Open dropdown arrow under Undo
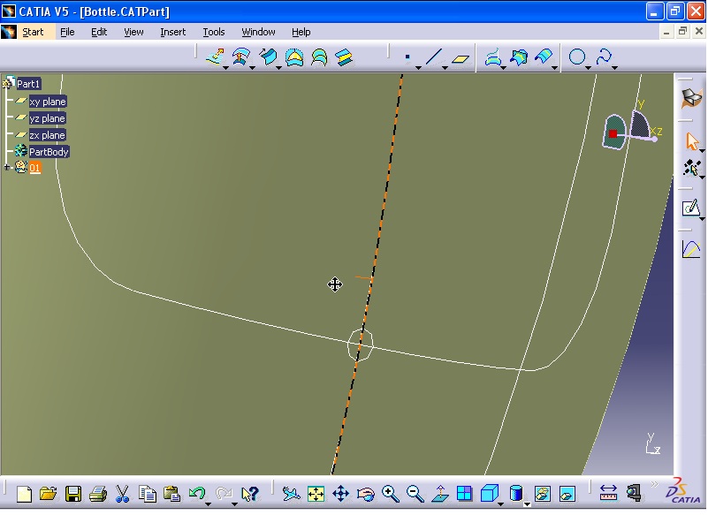This screenshot has height=515, width=708. pyautogui.click(x=208, y=504)
